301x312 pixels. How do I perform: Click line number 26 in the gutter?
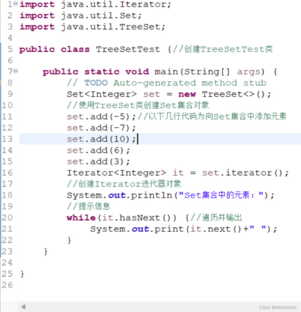click(x=7, y=285)
